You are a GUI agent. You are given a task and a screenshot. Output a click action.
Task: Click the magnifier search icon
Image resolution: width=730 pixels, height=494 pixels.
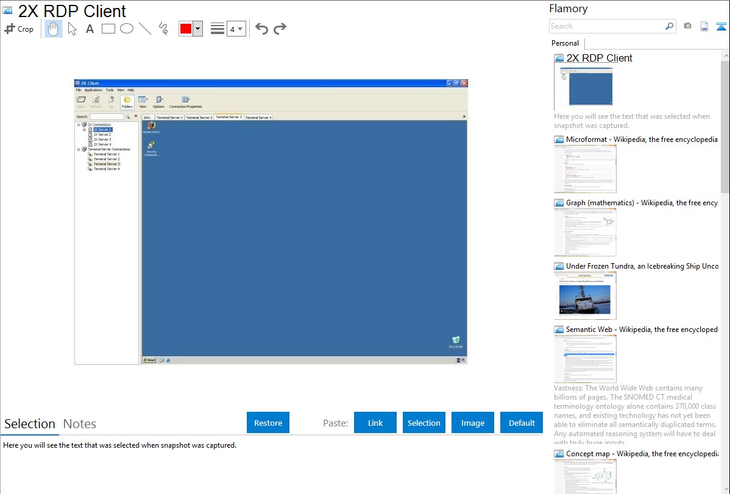click(x=670, y=26)
